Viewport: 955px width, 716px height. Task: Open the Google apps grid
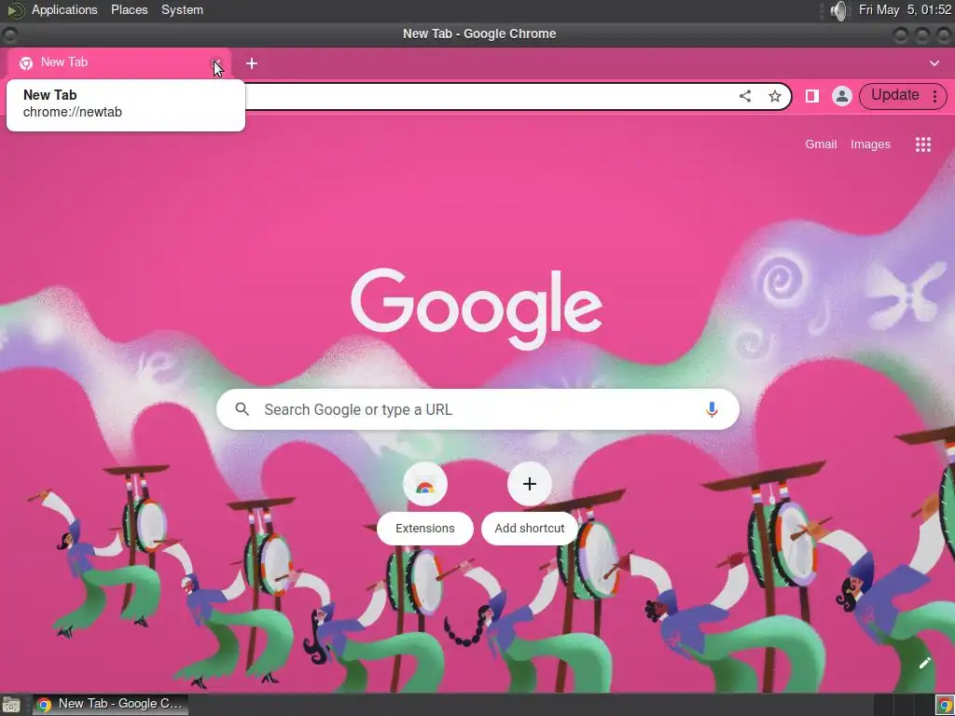(x=922, y=145)
